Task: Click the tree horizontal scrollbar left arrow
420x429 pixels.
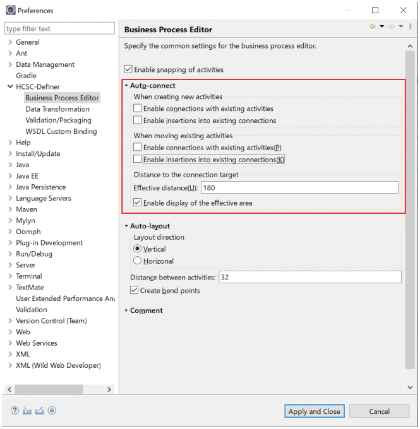Action: point(9,389)
